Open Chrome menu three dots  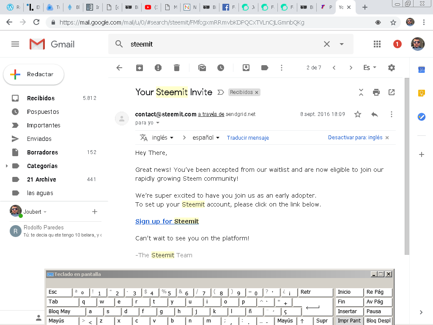(424, 22)
